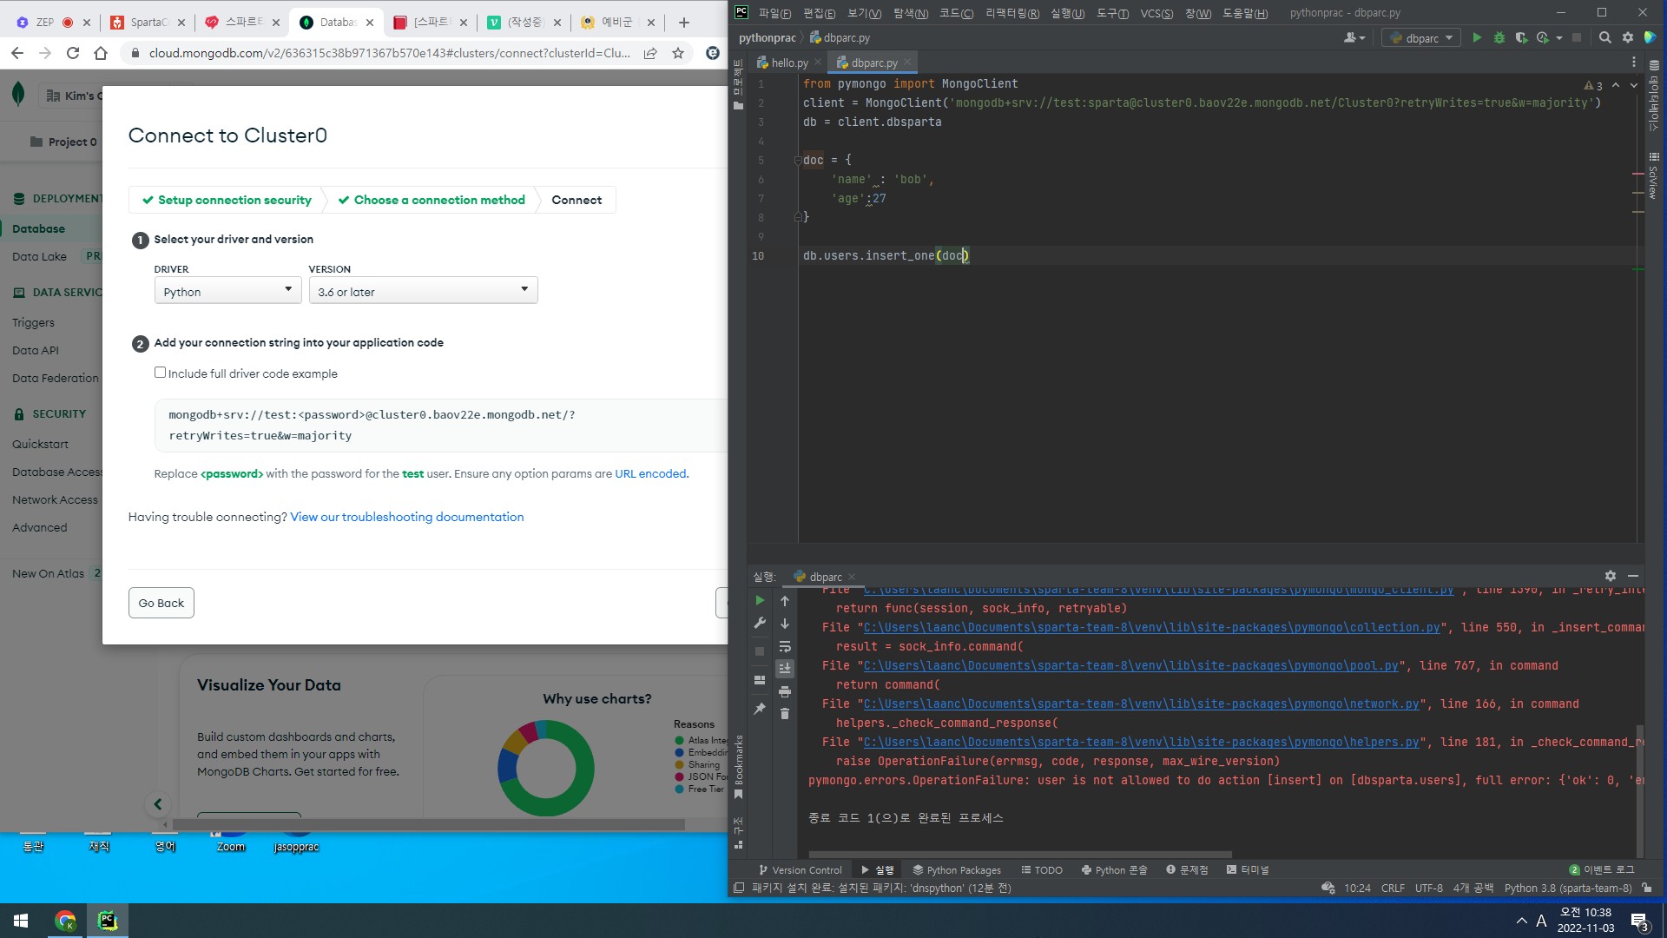The width and height of the screenshot is (1667, 938).
Task: Open the Database tool window icon on the right edge
Action: [1654, 65]
